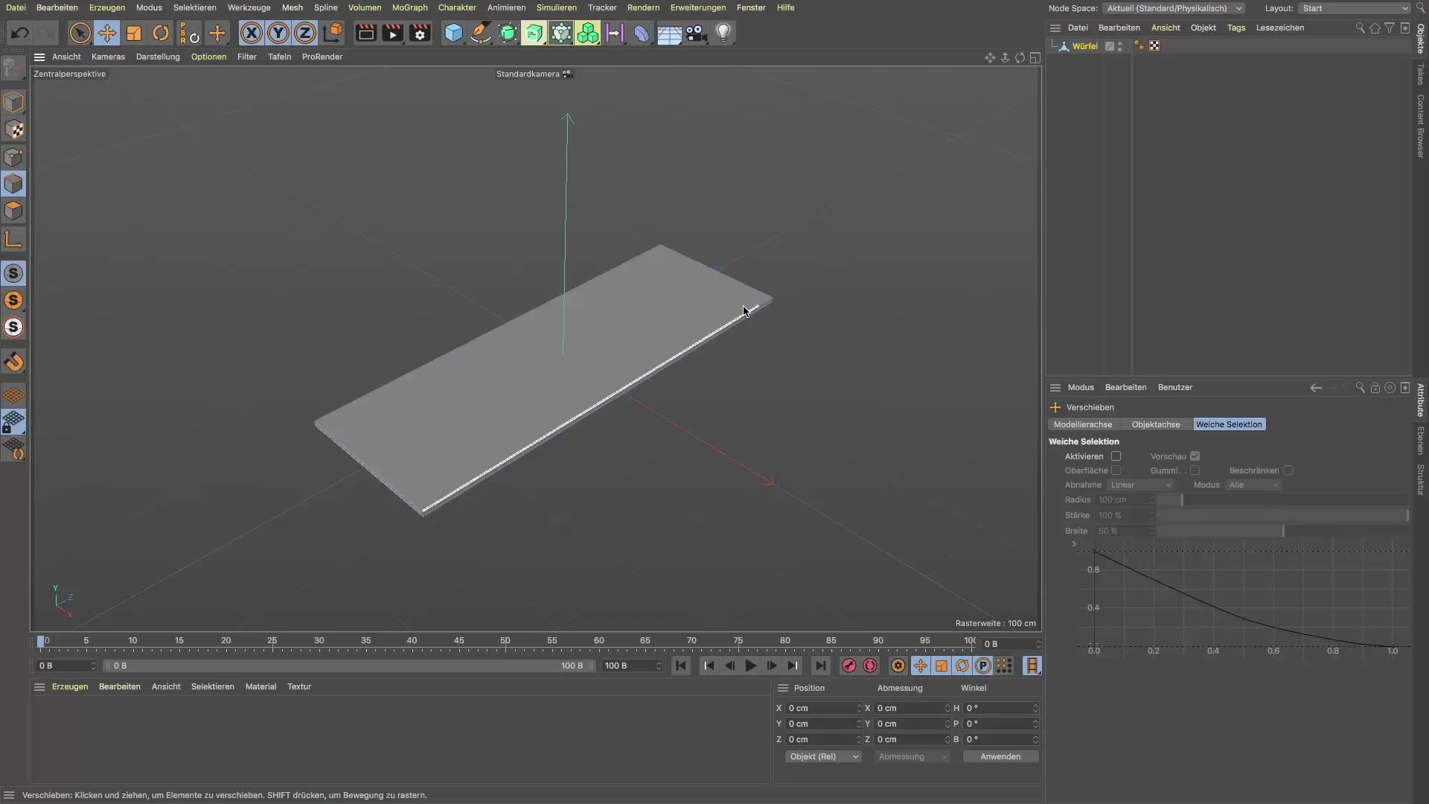Render the active view icon
The height and width of the screenshot is (804, 1429).
point(365,33)
